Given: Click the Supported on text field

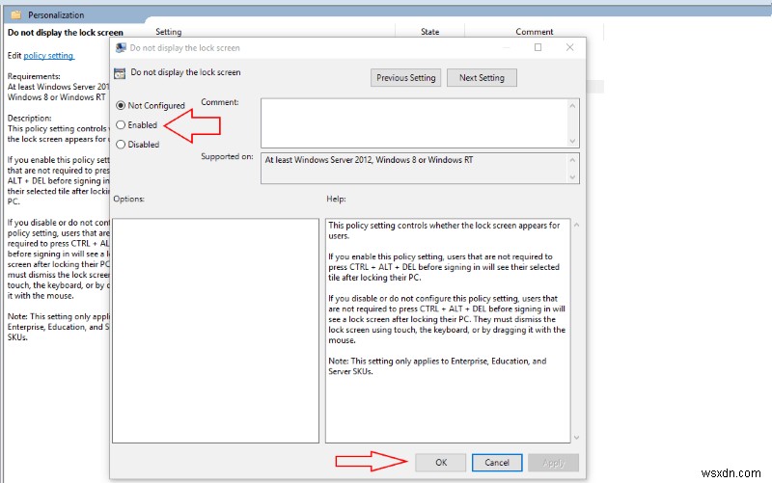Looking at the screenshot, I should tap(415, 168).
